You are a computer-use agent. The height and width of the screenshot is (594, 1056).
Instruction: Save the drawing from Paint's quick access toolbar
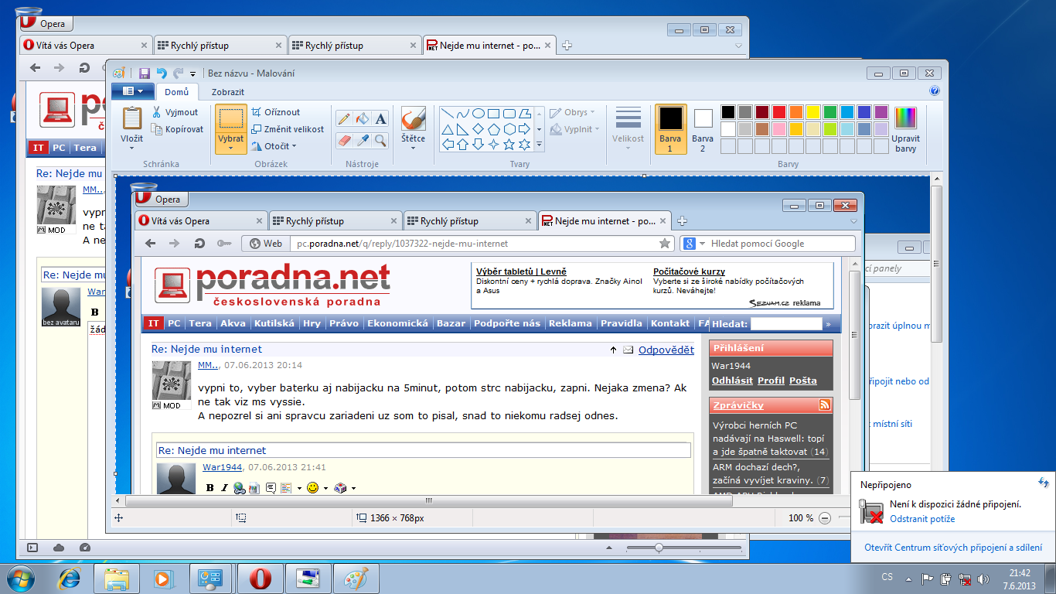[x=145, y=73]
